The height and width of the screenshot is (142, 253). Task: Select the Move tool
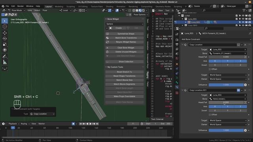pos(5,33)
